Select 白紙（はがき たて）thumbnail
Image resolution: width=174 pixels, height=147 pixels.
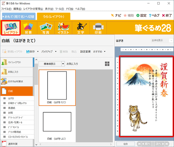[x=57, y=88]
